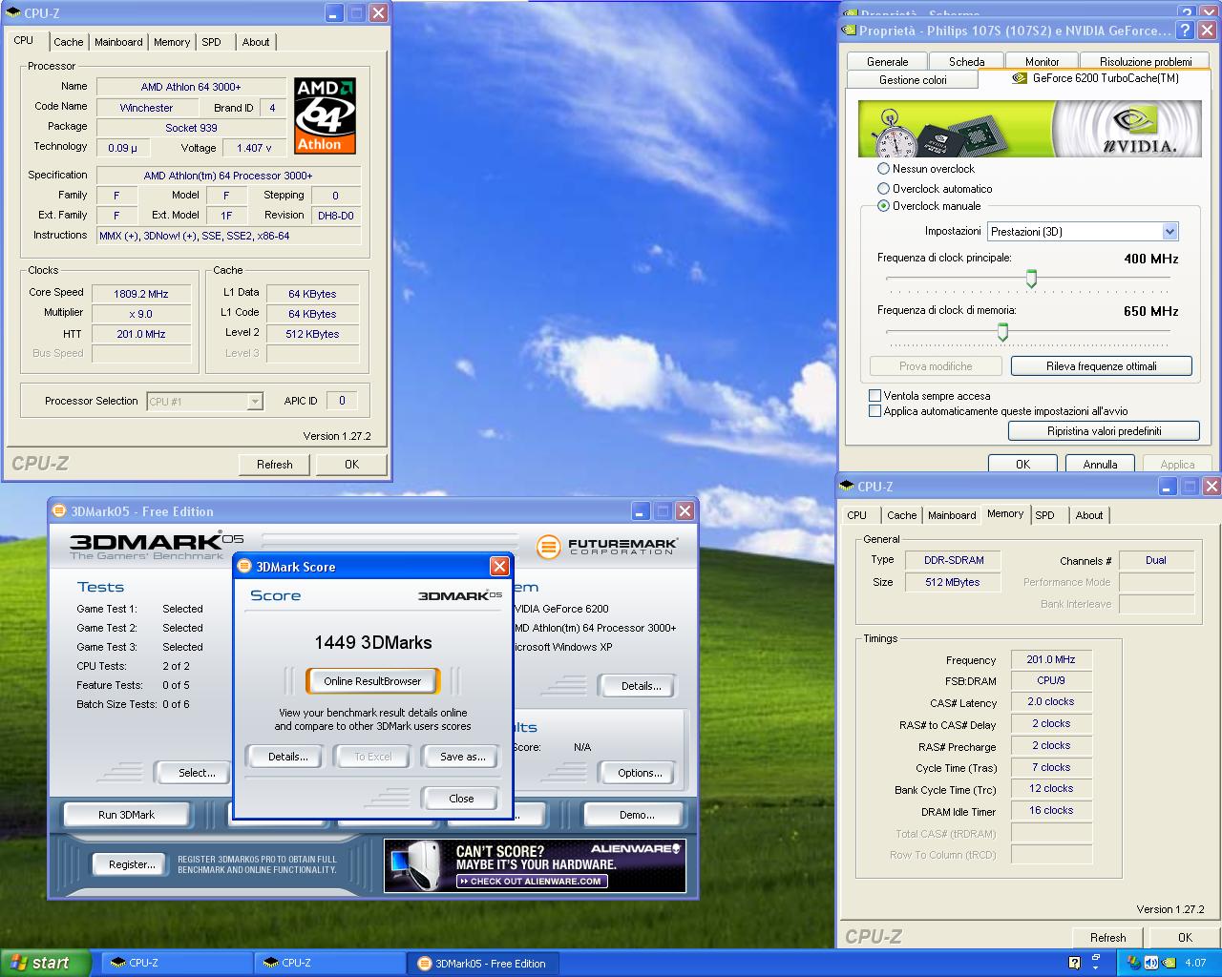Click the Alienware advertisement banner

(x=535, y=865)
